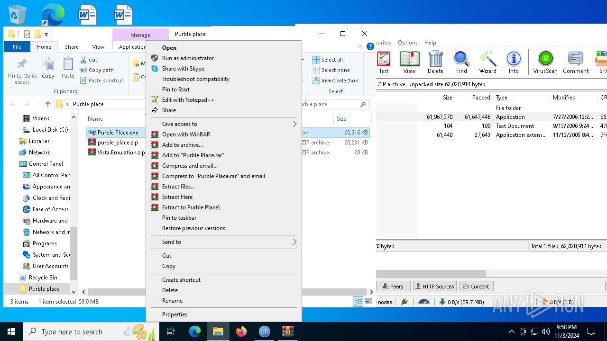Select Control Panel in navigation tree
The width and height of the screenshot is (607, 341).
click(46, 164)
